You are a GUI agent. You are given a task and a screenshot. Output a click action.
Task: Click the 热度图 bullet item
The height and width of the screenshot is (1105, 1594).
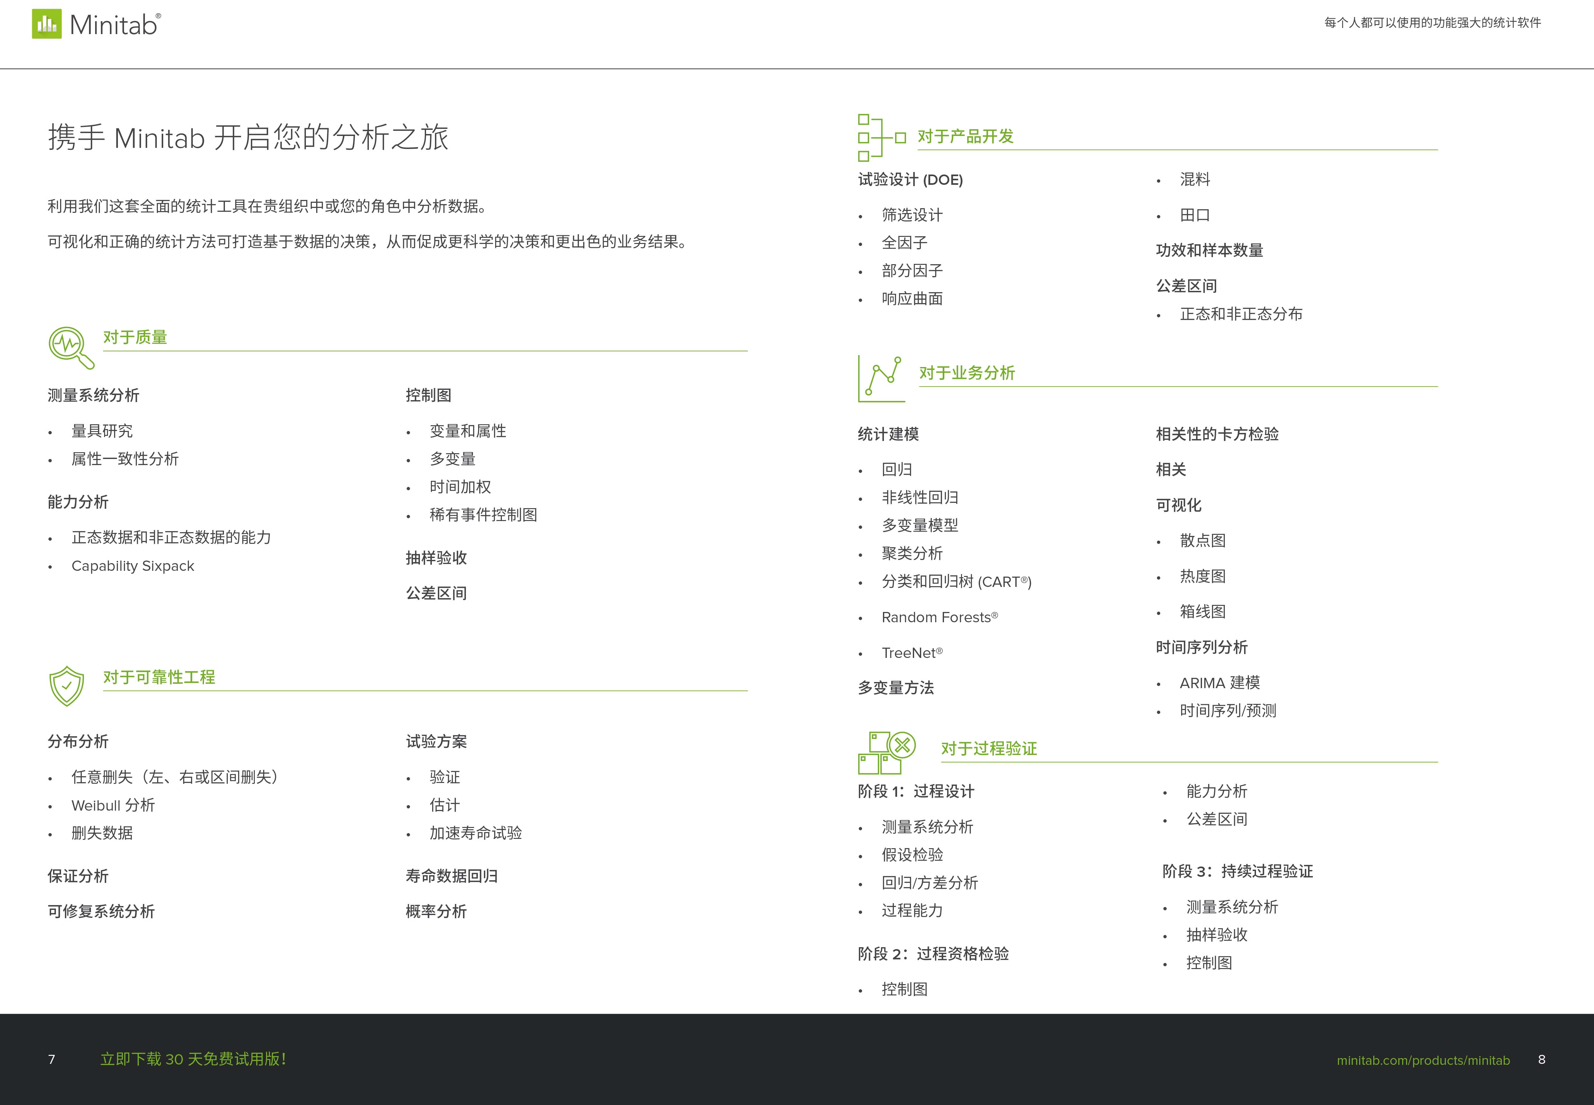1202,576
